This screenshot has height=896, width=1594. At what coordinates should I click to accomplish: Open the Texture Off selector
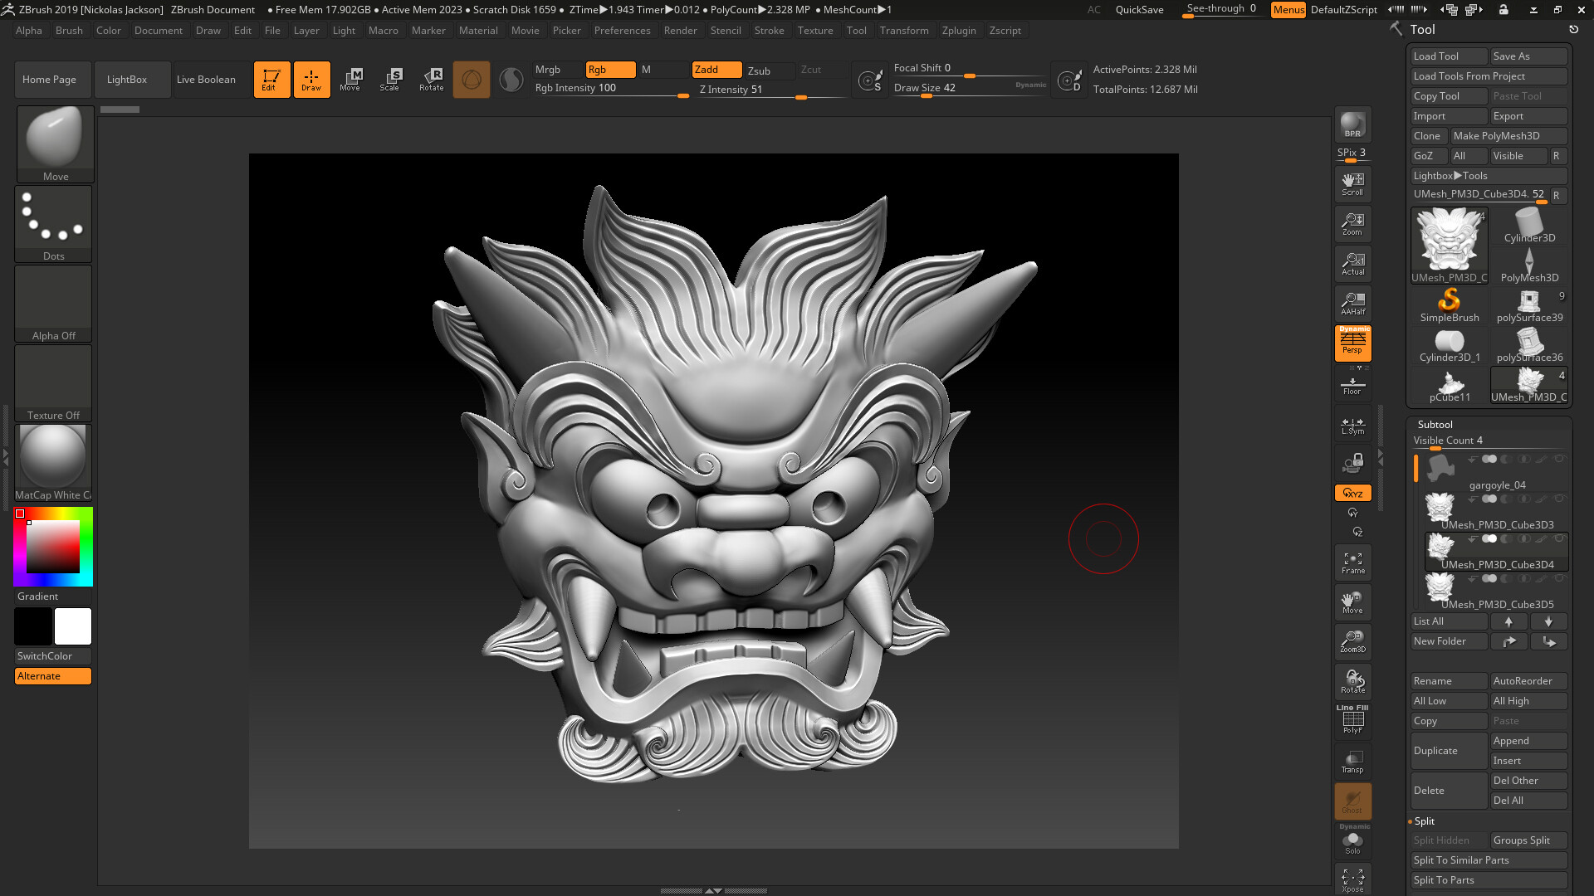pyautogui.click(x=53, y=382)
